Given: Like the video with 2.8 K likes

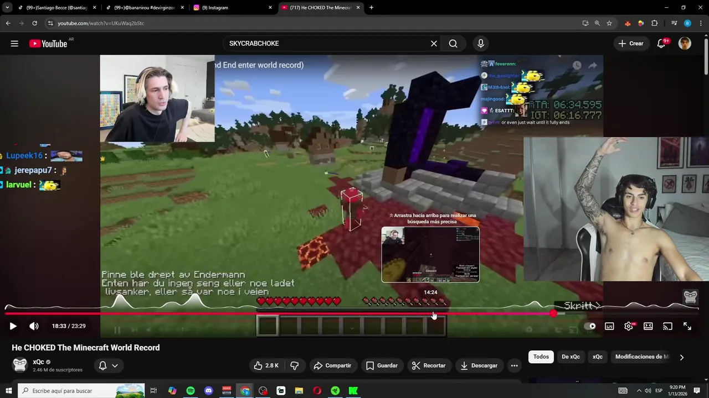Looking at the screenshot, I should [266, 365].
